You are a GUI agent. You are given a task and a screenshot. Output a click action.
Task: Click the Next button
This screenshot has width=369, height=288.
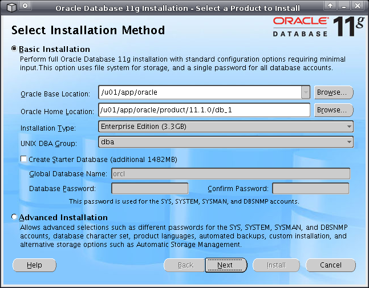[x=226, y=265]
